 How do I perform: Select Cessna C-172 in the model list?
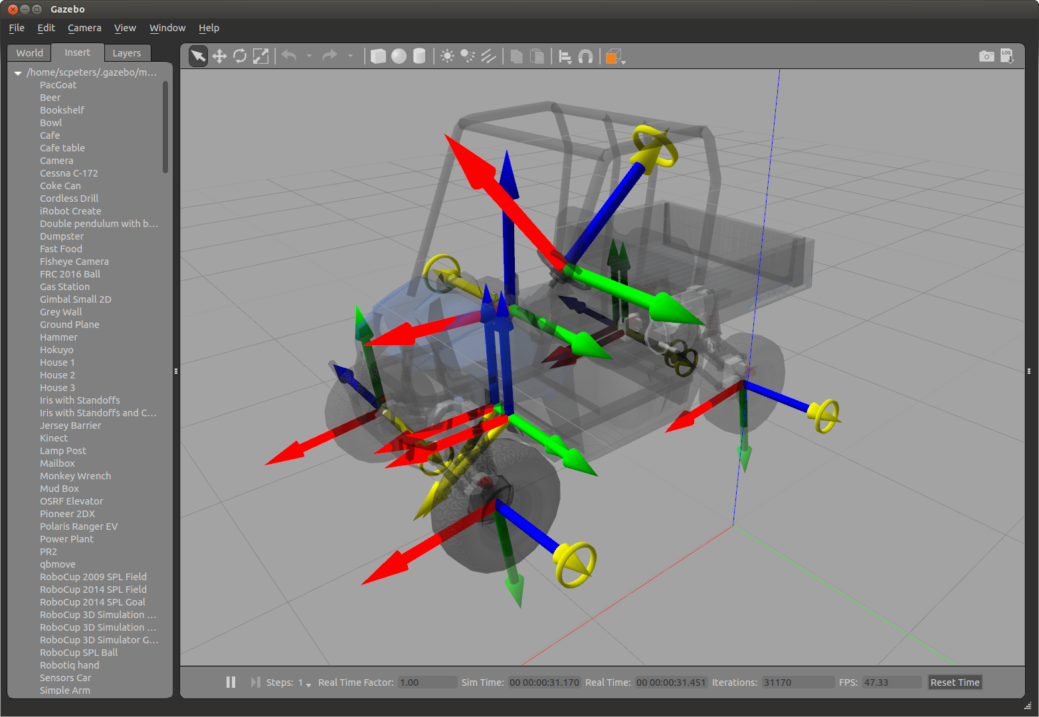[x=68, y=173]
